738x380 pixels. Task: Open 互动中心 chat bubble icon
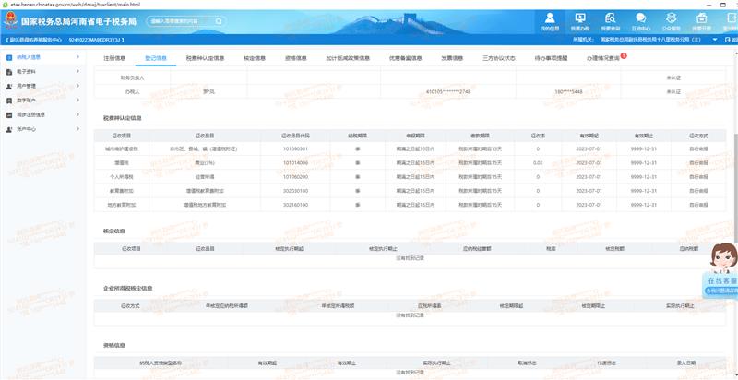pos(640,18)
